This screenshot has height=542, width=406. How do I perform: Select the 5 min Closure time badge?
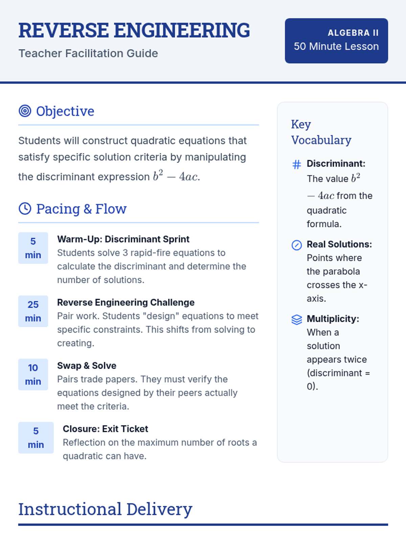coord(36,438)
